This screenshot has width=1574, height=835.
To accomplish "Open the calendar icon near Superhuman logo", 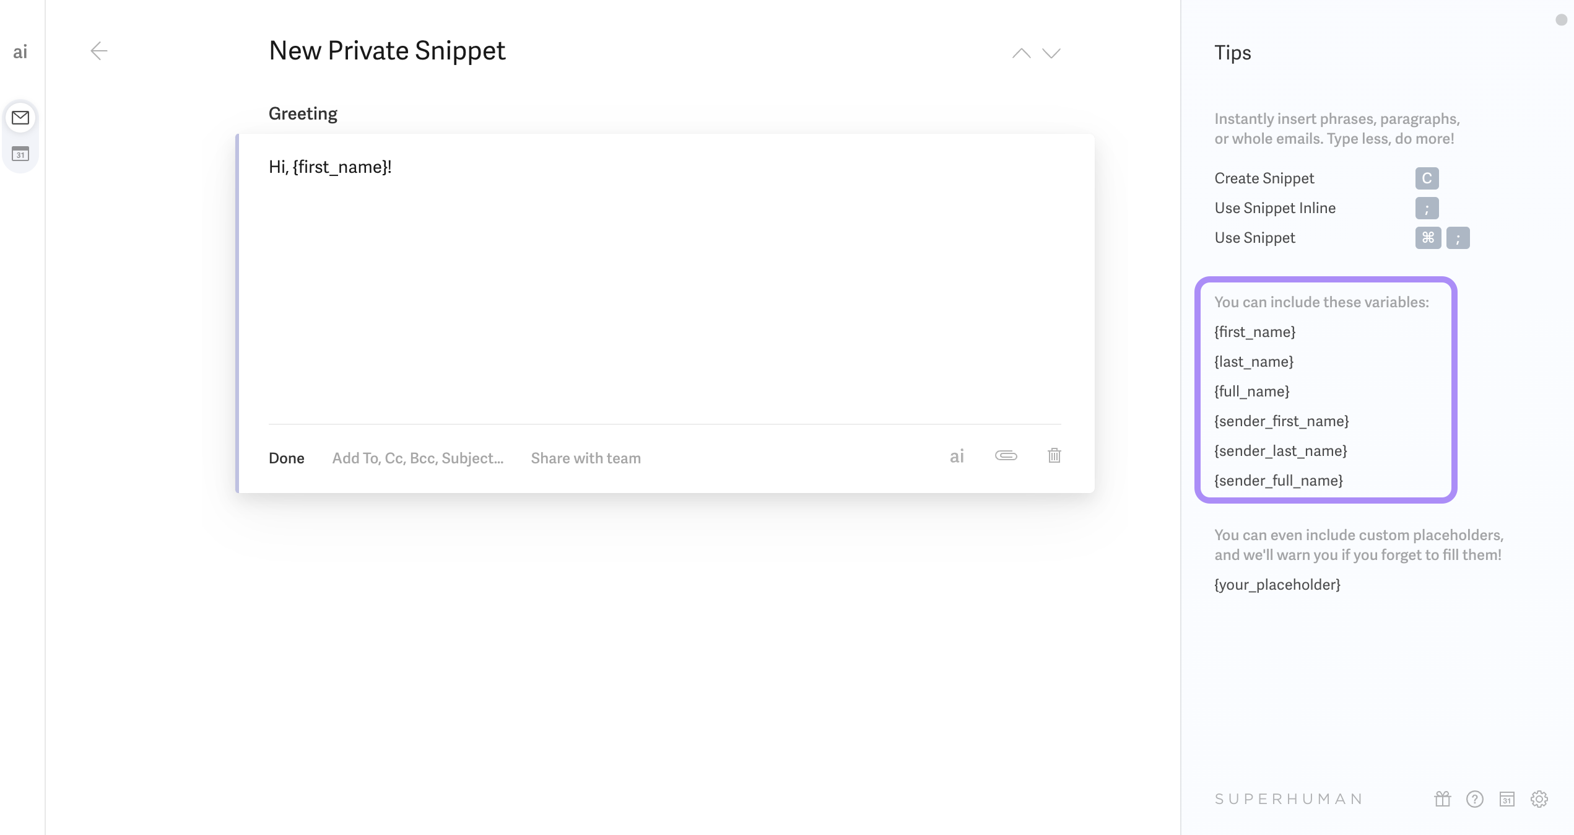I will tap(1507, 799).
